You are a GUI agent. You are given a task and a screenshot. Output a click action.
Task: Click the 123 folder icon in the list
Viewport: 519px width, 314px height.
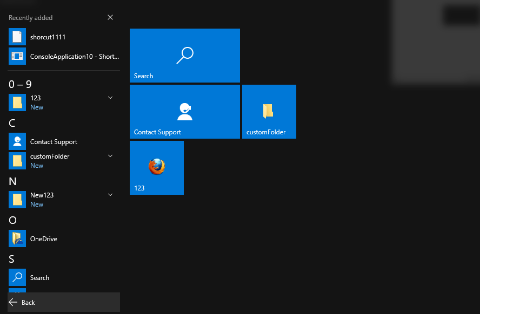(17, 103)
